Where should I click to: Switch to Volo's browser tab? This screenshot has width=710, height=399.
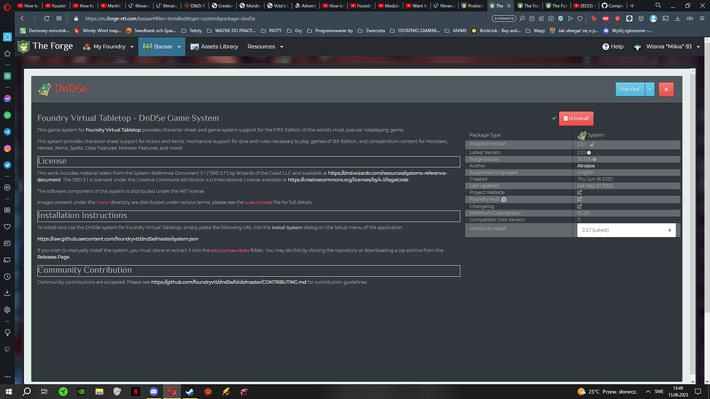pyautogui.click(x=278, y=5)
